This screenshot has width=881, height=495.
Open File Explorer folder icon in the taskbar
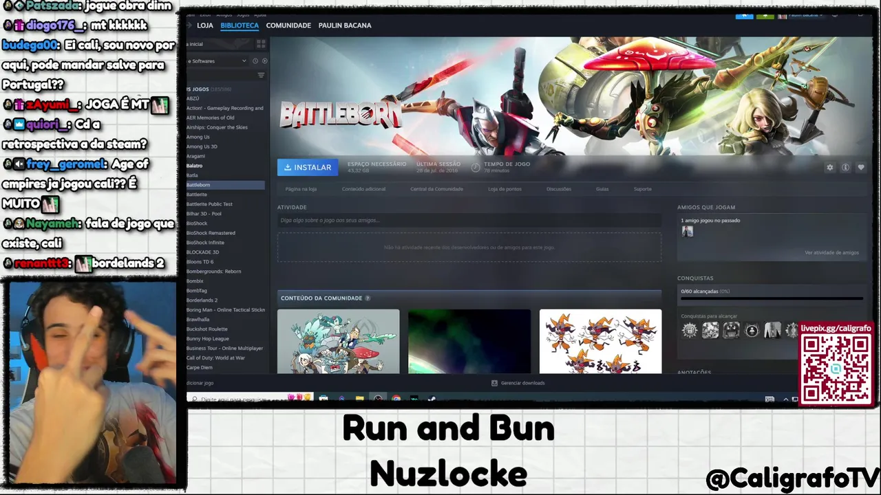pyautogui.click(x=359, y=399)
